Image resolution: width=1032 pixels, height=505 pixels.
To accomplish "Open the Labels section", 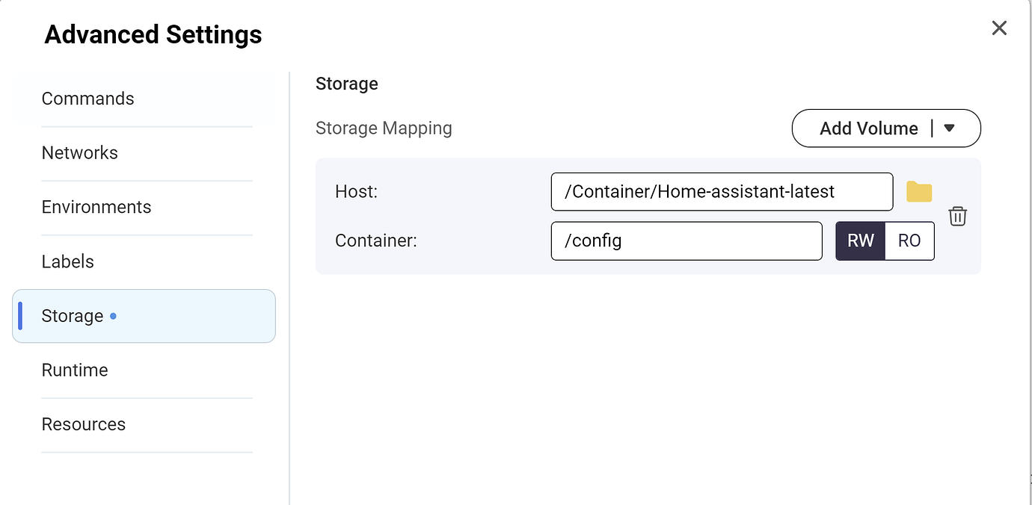I will [x=67, y=261].
